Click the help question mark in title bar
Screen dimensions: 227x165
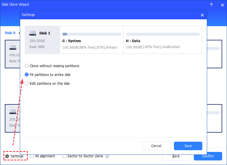click(211, 5)
